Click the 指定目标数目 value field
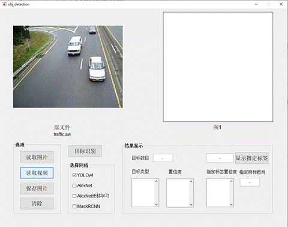The image size is (288, 227). point(250,183)
